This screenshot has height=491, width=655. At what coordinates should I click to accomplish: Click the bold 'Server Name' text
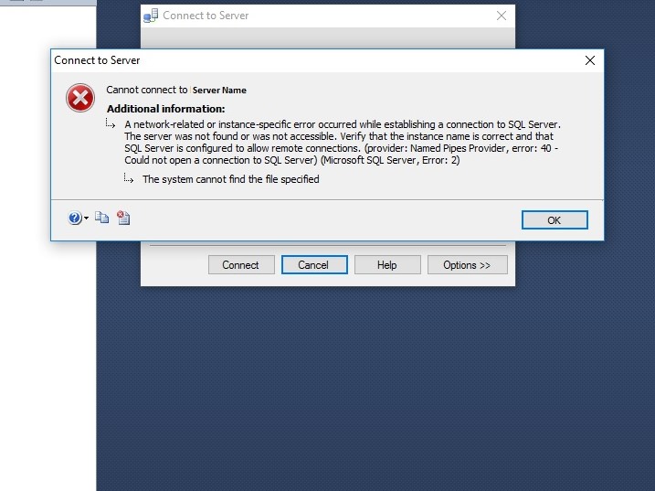(219, 90)
